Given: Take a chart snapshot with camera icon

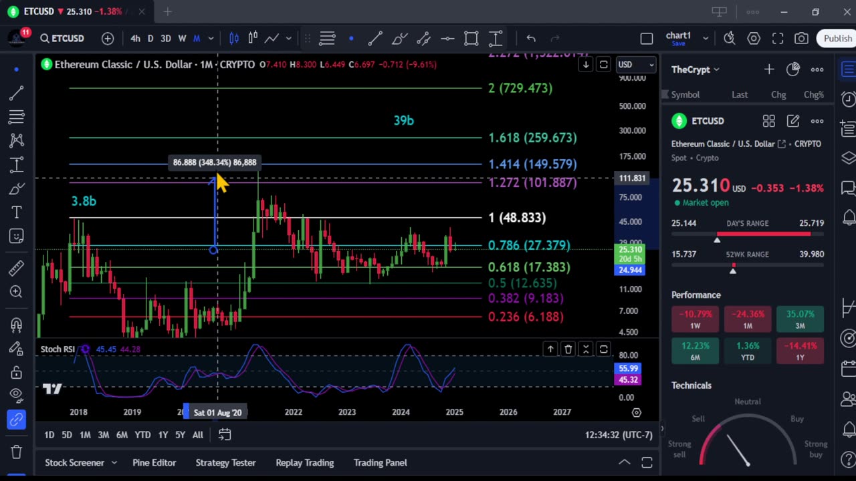Looking at the screenshot, I should (x=802, y=38).
